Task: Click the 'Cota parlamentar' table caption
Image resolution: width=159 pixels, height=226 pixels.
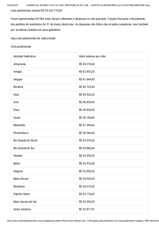Action: pos(21,47)
